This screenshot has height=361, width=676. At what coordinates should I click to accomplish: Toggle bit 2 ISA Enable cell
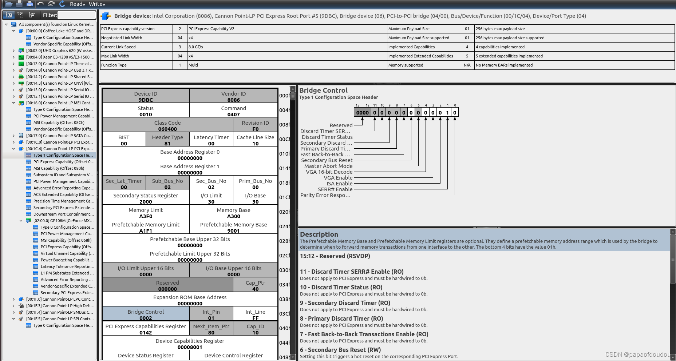click(440, 112)
